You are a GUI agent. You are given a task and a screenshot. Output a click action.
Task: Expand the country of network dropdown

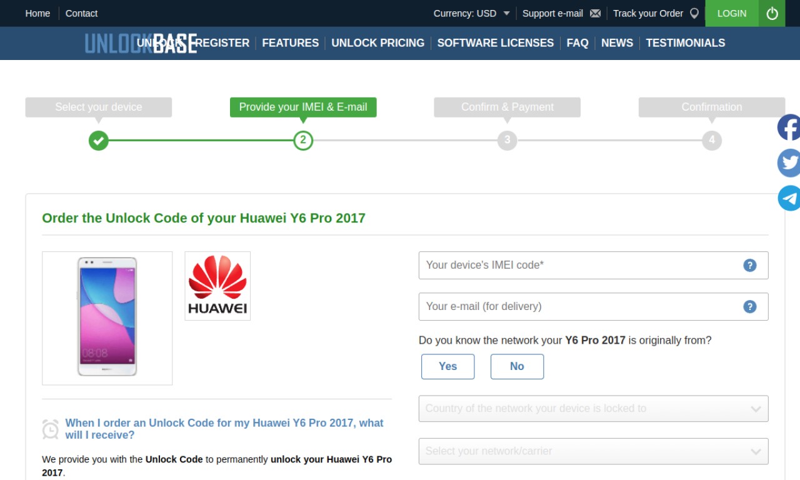coord(593,409)
